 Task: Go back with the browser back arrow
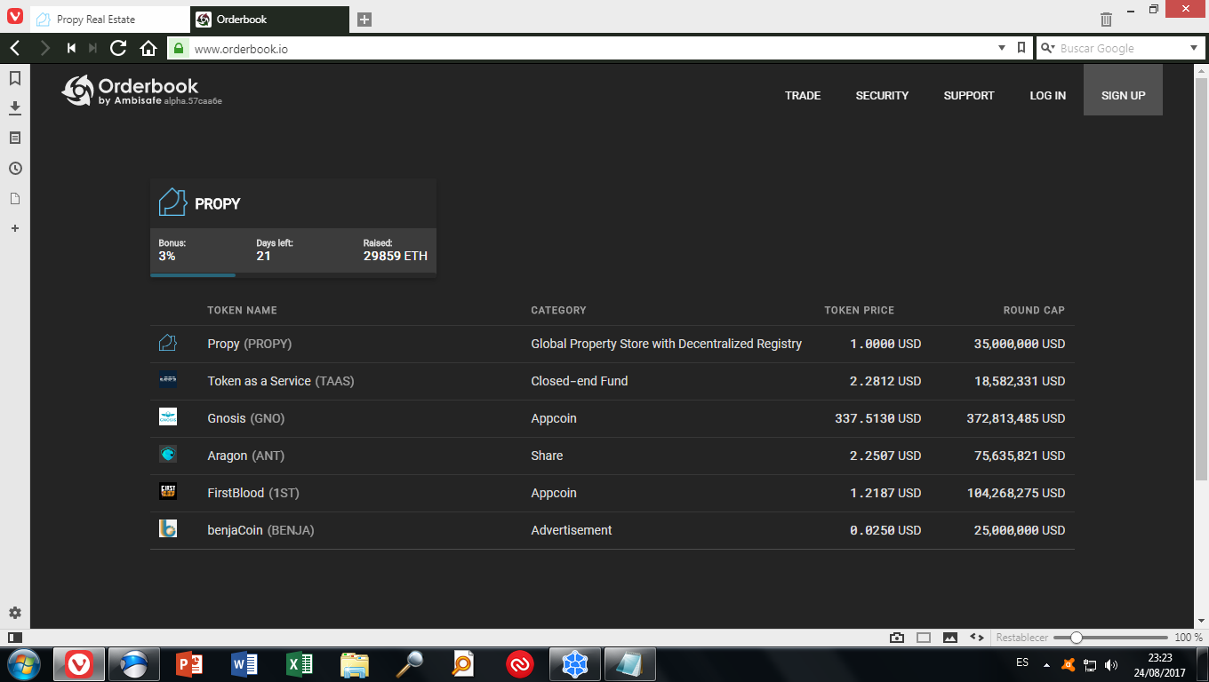(15, 48)
